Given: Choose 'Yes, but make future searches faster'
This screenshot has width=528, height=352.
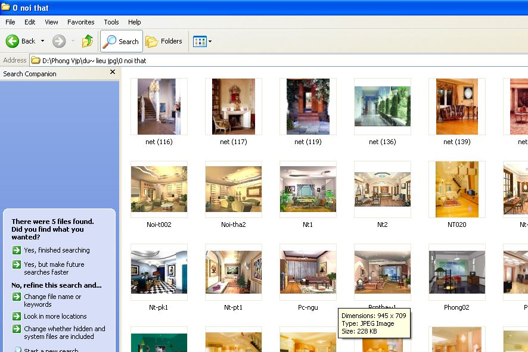Looking at the screenshot, I should tap(54, 268).
